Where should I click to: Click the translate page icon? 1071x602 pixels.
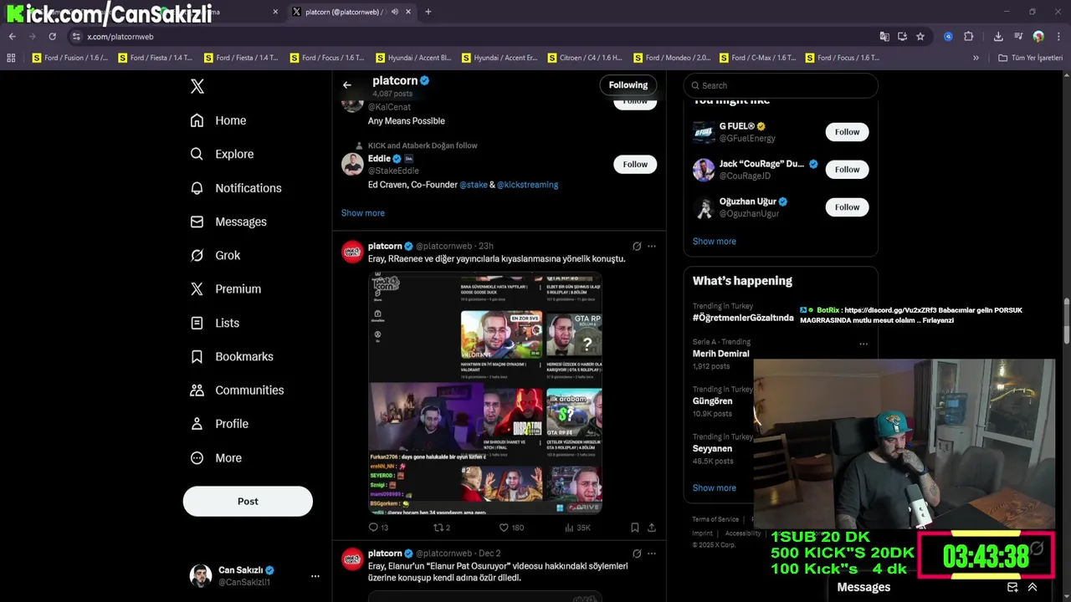coord(884,36)
